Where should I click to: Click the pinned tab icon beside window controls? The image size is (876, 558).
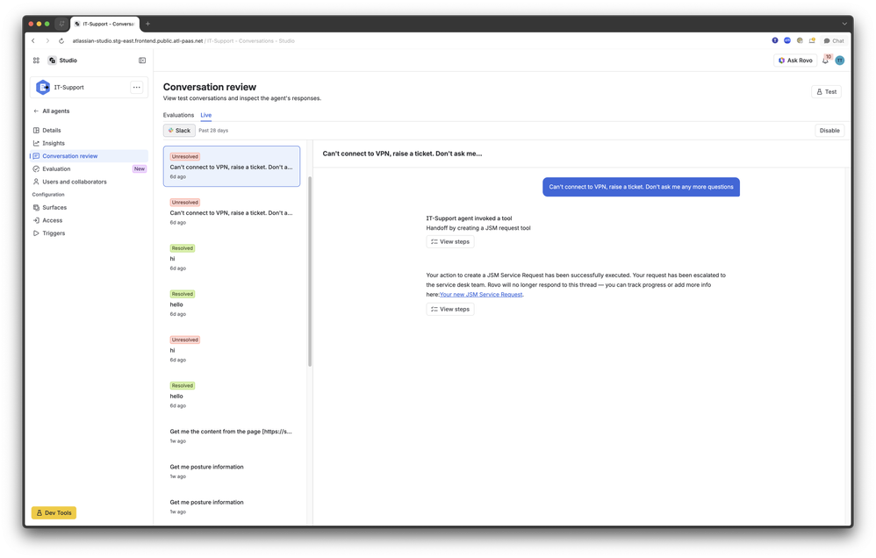coord(61,24)
